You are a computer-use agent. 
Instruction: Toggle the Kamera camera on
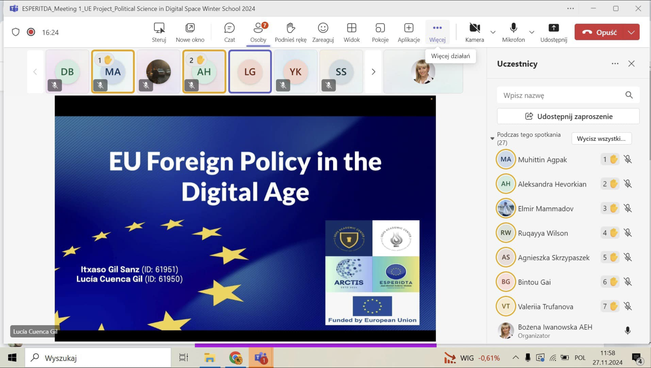[x=474, y=32]
